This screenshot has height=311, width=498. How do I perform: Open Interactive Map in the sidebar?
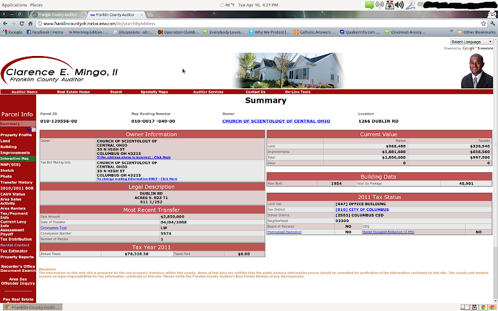click(x=18, y=159)
